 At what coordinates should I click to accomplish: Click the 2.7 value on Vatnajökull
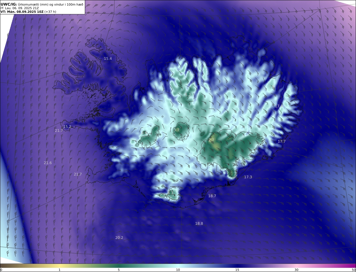pos(211,140)
